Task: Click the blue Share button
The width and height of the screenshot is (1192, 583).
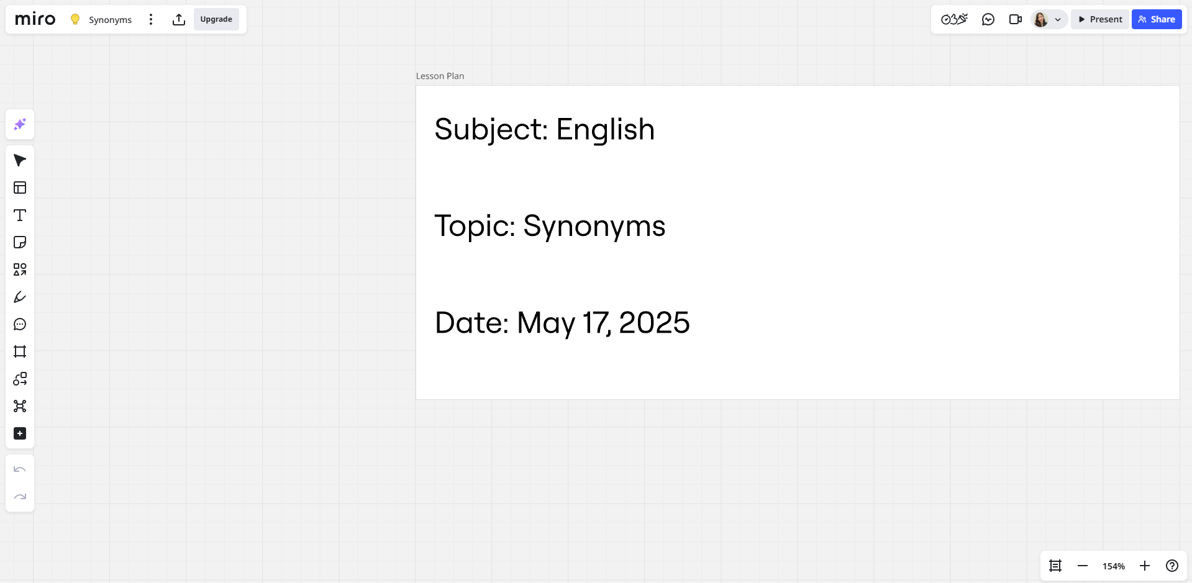Action: coord(1157,19)
